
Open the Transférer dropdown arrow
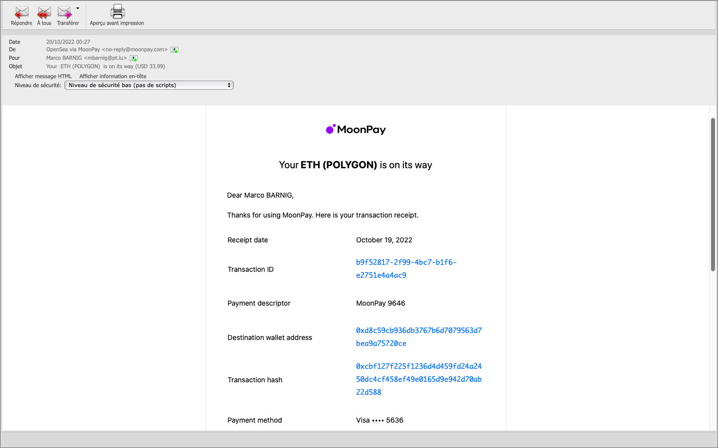click(78, 8)
